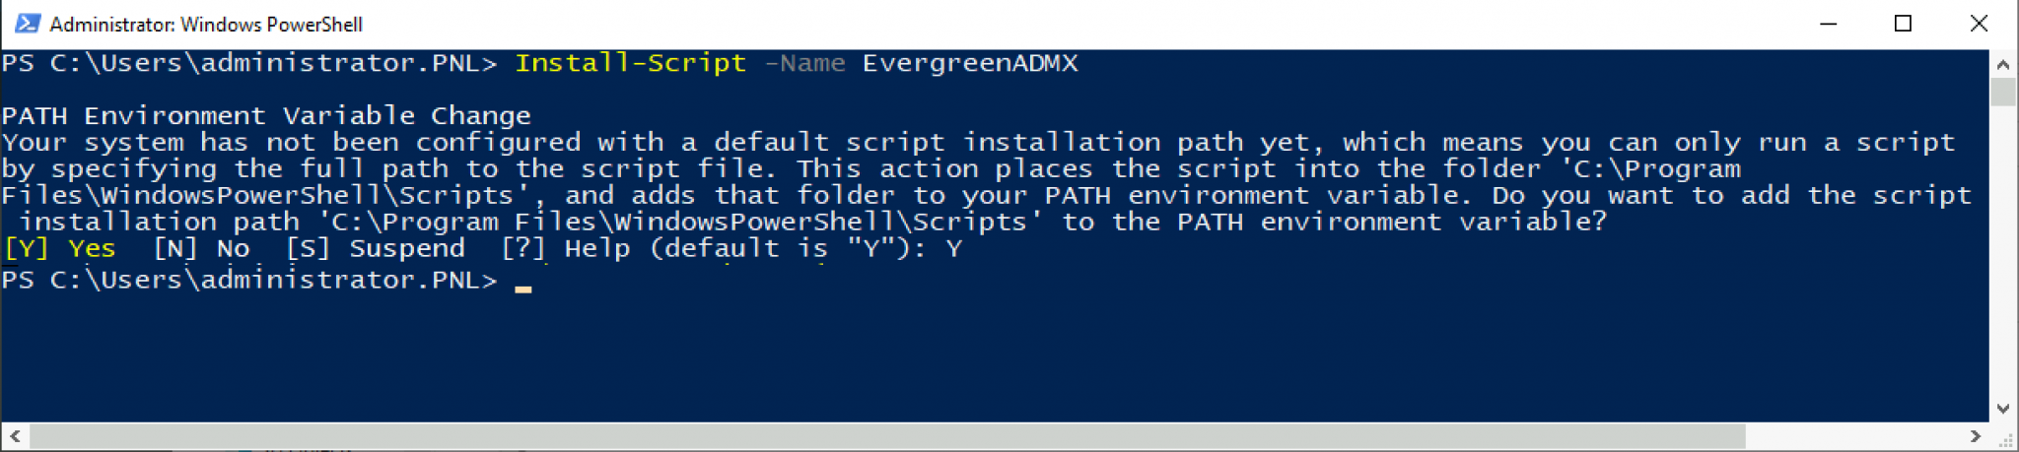Click the vertical scrollbar up arrow
Screen dimensions: 2019x452
[x=2002, y=65]
